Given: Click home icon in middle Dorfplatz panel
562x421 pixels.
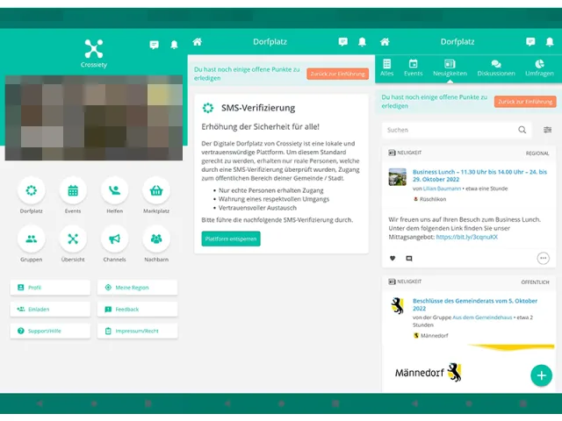Looking at the screenshot, I should (197, 42).
